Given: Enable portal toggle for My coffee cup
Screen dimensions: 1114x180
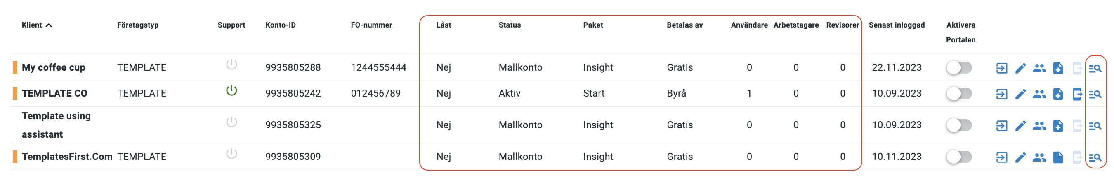Looking at the screenshot, I should click(959, 68).
